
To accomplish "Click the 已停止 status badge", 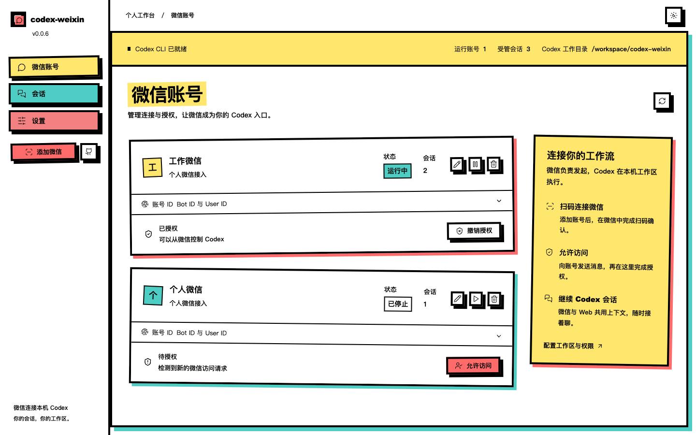I will pos(398,304).
